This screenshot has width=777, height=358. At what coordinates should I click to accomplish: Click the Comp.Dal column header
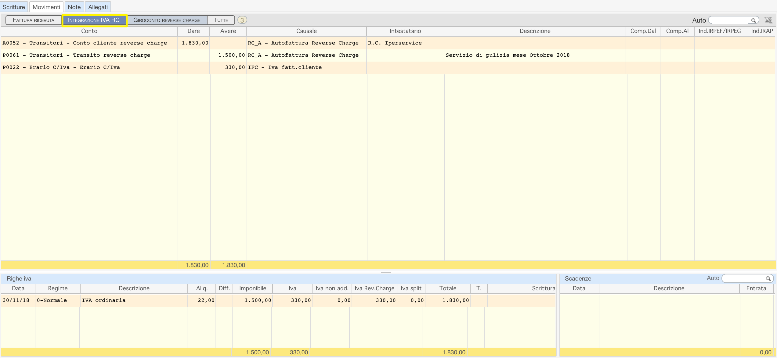pyautogui.click(x=643, y=31)
